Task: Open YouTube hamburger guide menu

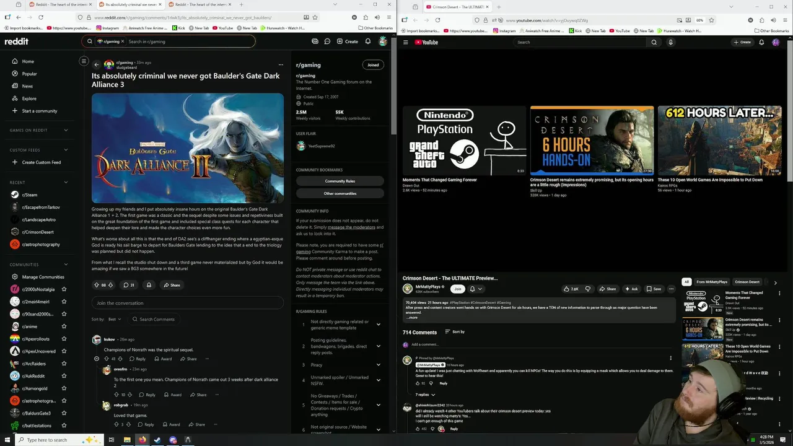Action: pyautogui.click(x=406, y=42)
